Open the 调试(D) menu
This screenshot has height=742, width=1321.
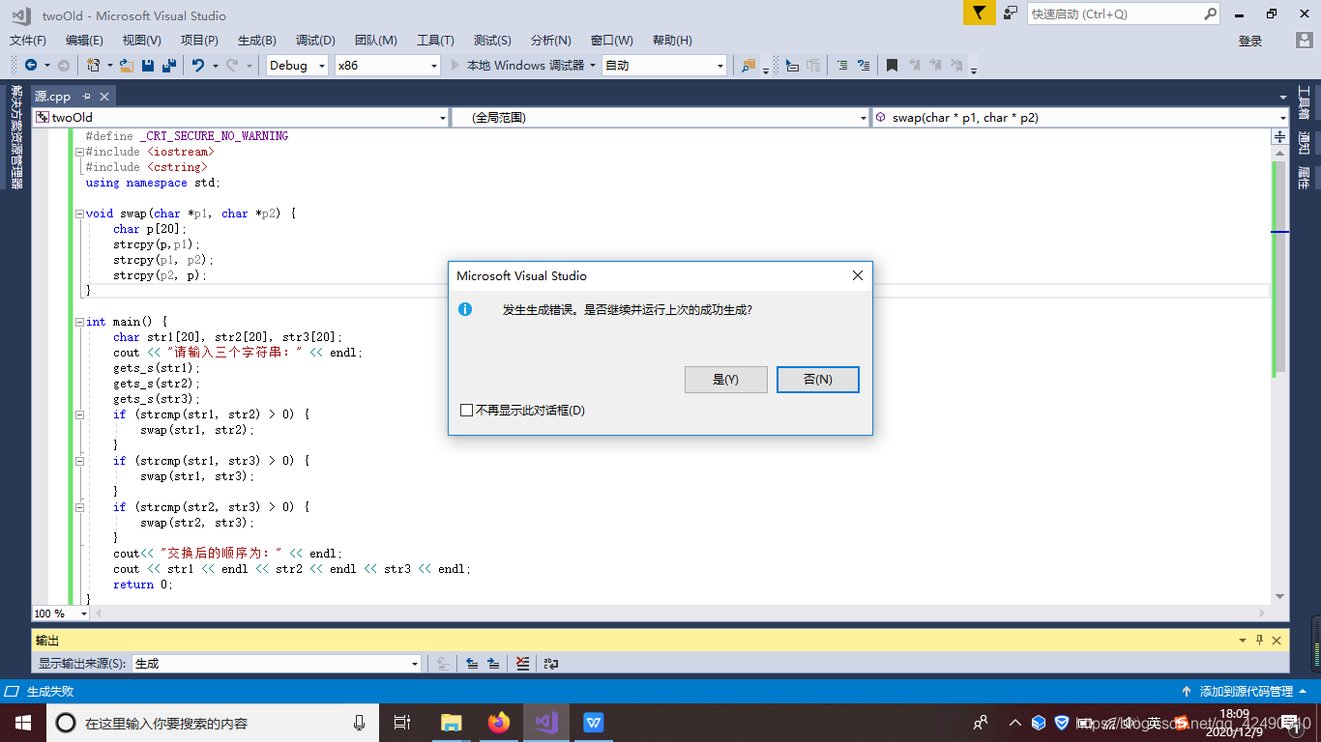[315, 41]
